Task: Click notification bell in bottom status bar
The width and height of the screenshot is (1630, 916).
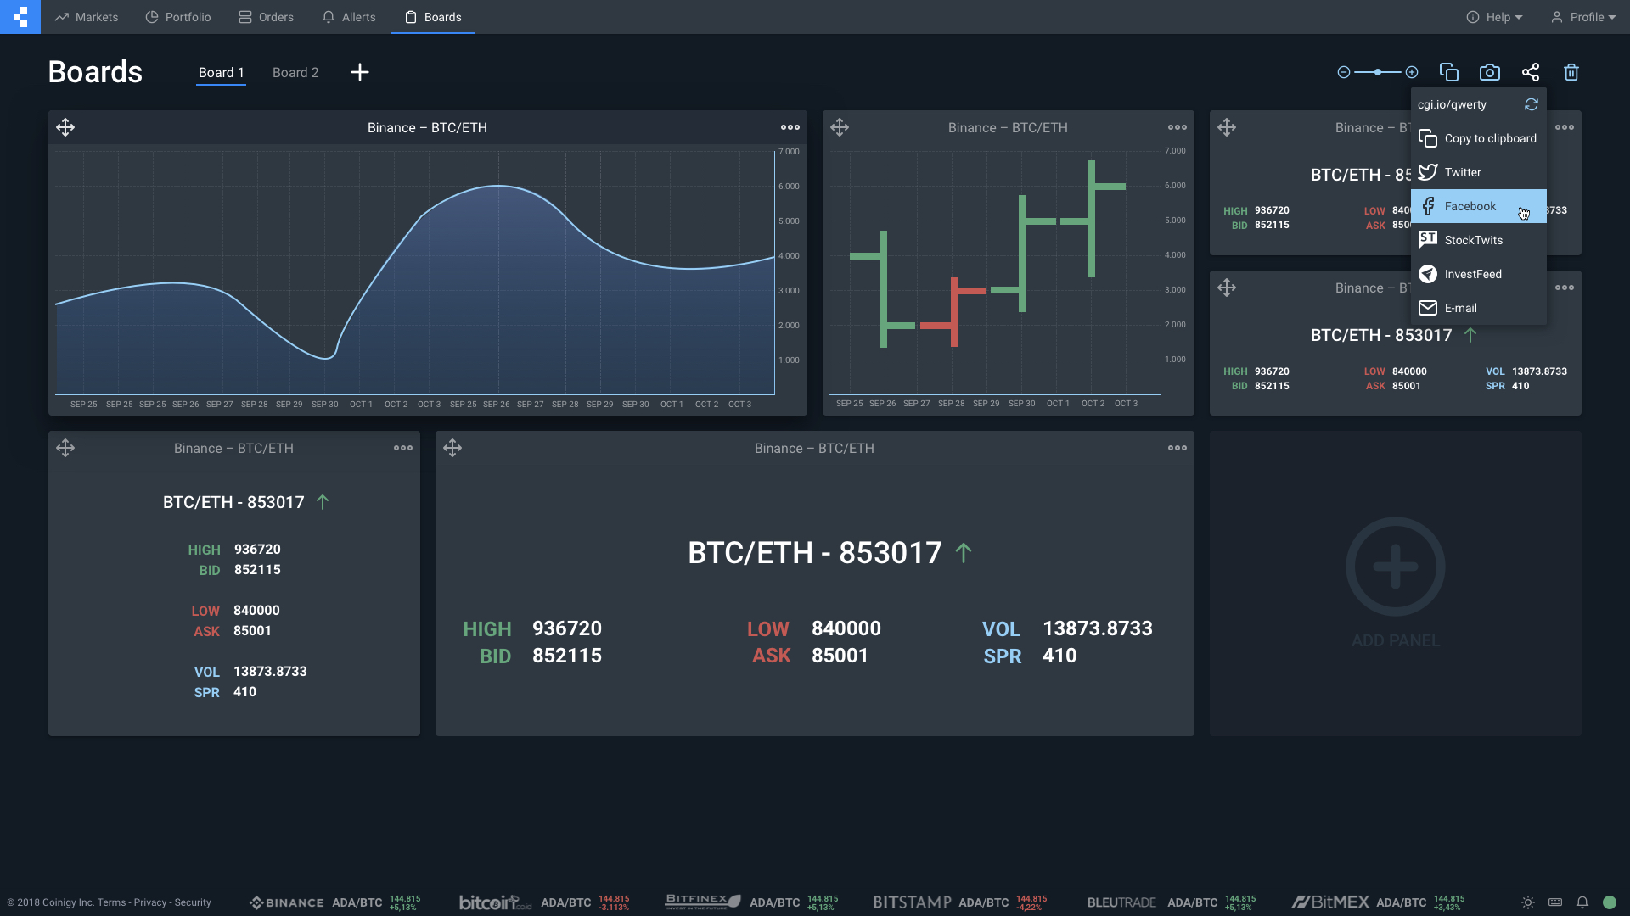Action: pyautogui.click(x=1582, y=902)
